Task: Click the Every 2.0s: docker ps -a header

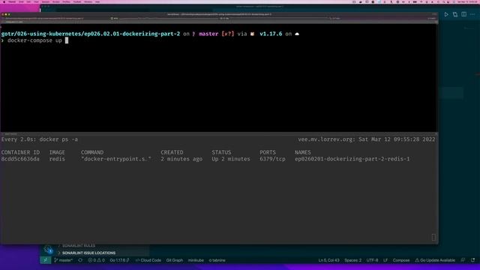Action: coord(40,139)
